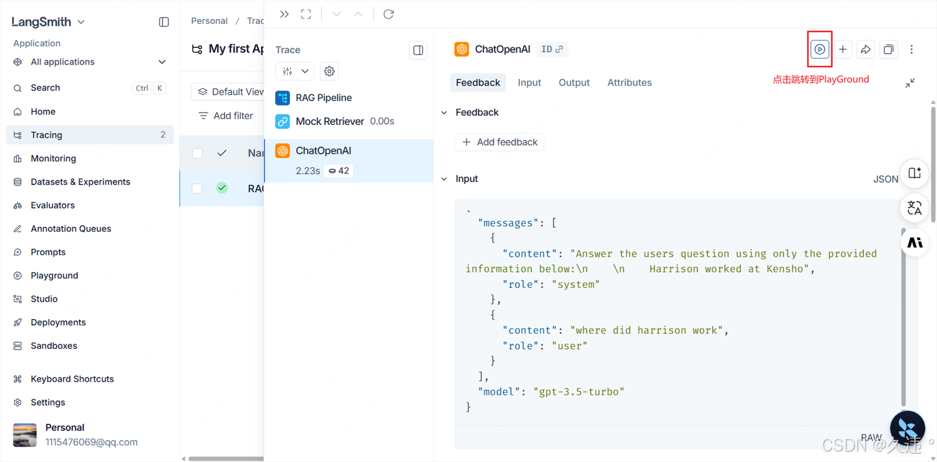Click the RAW button below the input
Viewport: 937px width, 462px height.
click(x=871, y=437)
